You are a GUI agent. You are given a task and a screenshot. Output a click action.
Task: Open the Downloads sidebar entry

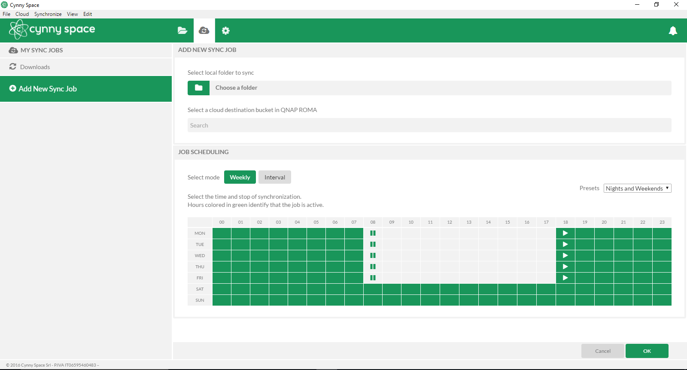pos(86,67)
